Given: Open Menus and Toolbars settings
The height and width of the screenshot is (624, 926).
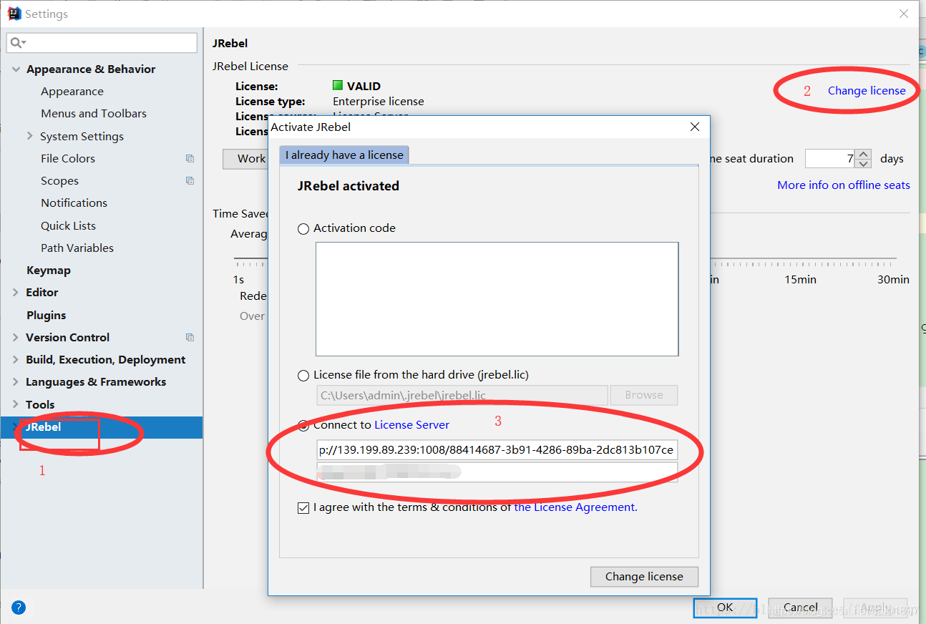Looking at the screenshot, I should pos(94,114).
